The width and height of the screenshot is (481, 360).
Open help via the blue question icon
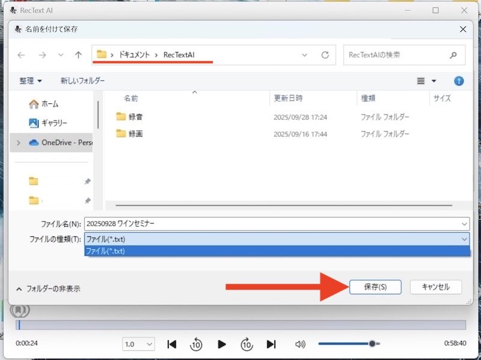459,80
